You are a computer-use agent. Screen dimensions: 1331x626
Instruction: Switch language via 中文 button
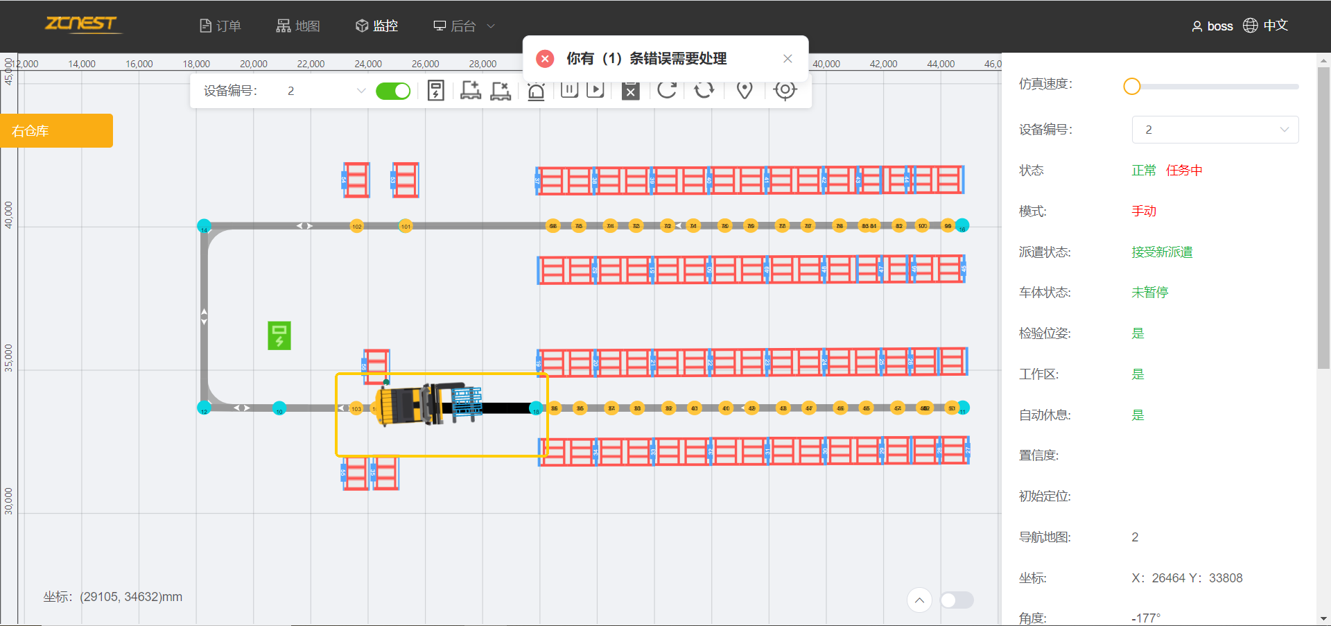[1265, 26]
